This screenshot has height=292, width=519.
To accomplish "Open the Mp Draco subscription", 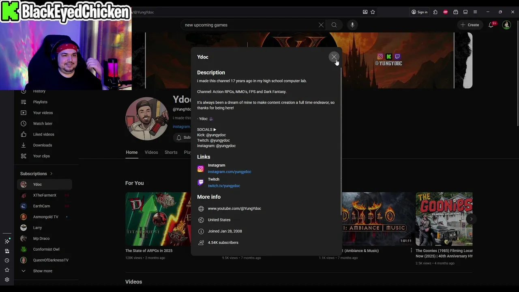I will coord(45,238).
